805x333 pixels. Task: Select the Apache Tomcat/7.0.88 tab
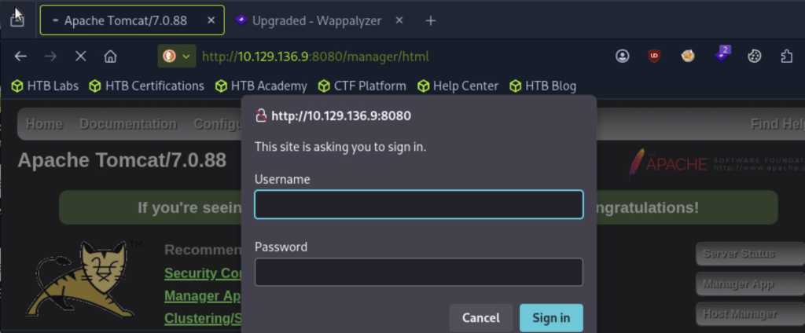click(x=132, y=20)
